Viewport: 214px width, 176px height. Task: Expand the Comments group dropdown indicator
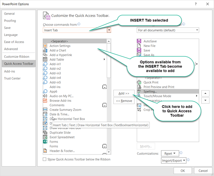point(105,105)
